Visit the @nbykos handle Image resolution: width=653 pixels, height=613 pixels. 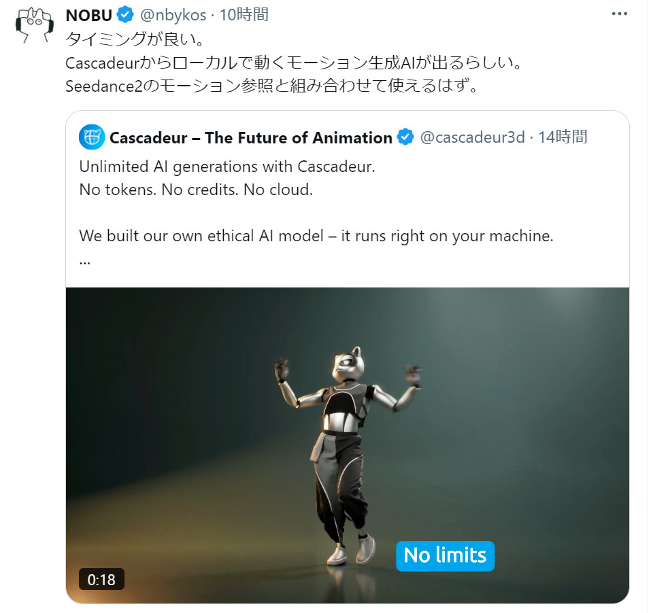click(x=173, y=14)
